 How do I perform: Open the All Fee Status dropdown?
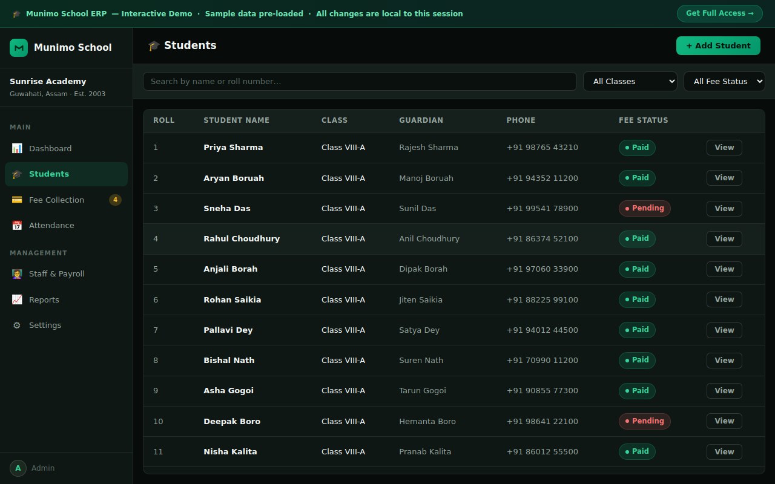coord(724,82)
